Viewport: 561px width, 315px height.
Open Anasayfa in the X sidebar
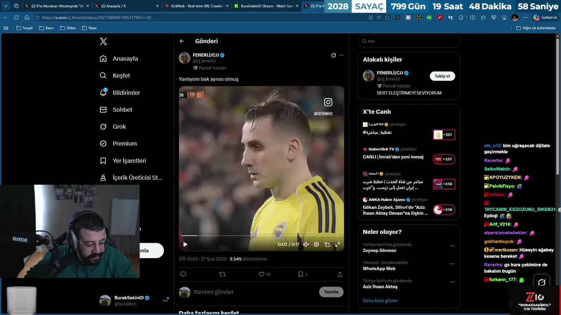(119, 59)
